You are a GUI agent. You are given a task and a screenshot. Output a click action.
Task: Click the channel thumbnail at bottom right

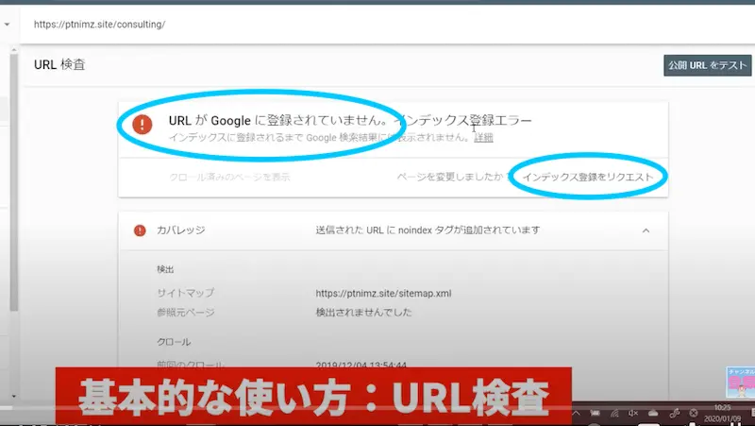(739, 383)
